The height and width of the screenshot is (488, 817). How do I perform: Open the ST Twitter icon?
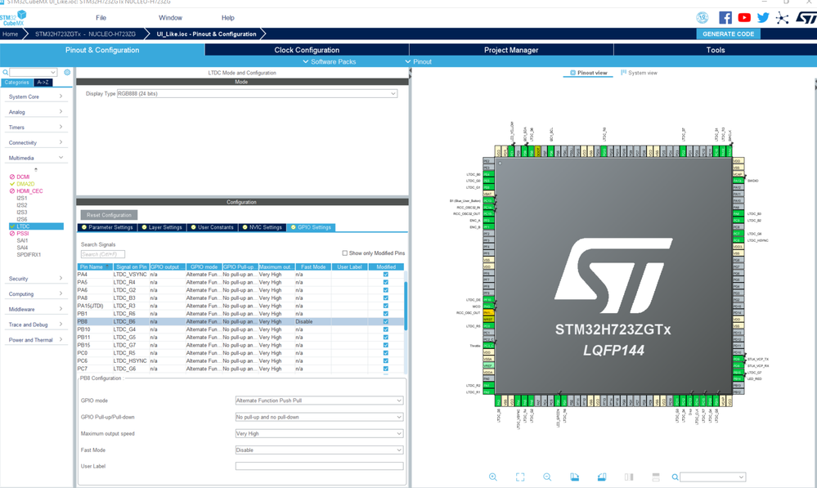(x=763, y=18)
